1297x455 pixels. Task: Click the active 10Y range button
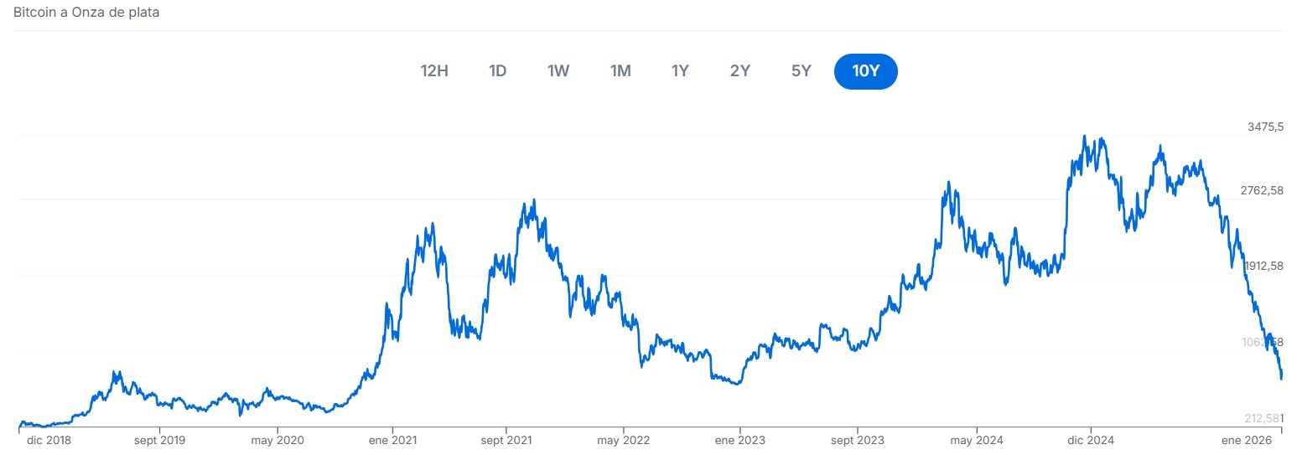point(865,71)
